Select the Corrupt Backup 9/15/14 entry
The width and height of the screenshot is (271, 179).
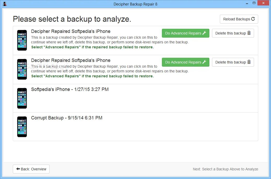pyautogui.click(x=67, y=118)
